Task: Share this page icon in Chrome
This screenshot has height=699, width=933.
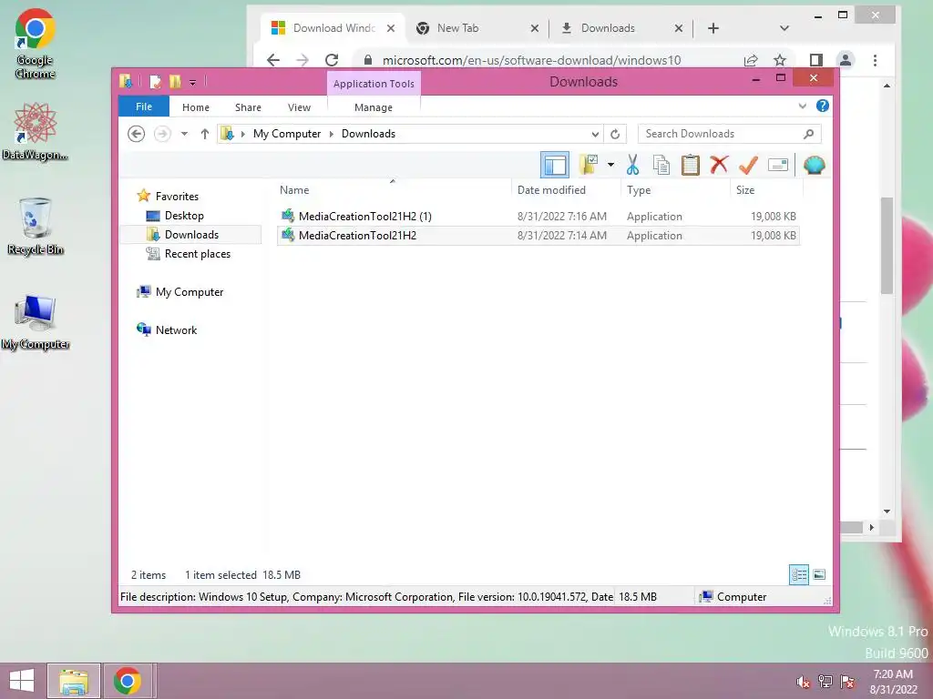Action: pyautogui.click(x=751, y=60)
